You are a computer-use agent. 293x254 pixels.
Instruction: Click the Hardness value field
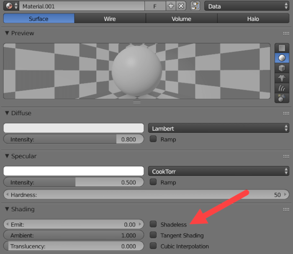[x=146, y=194]
